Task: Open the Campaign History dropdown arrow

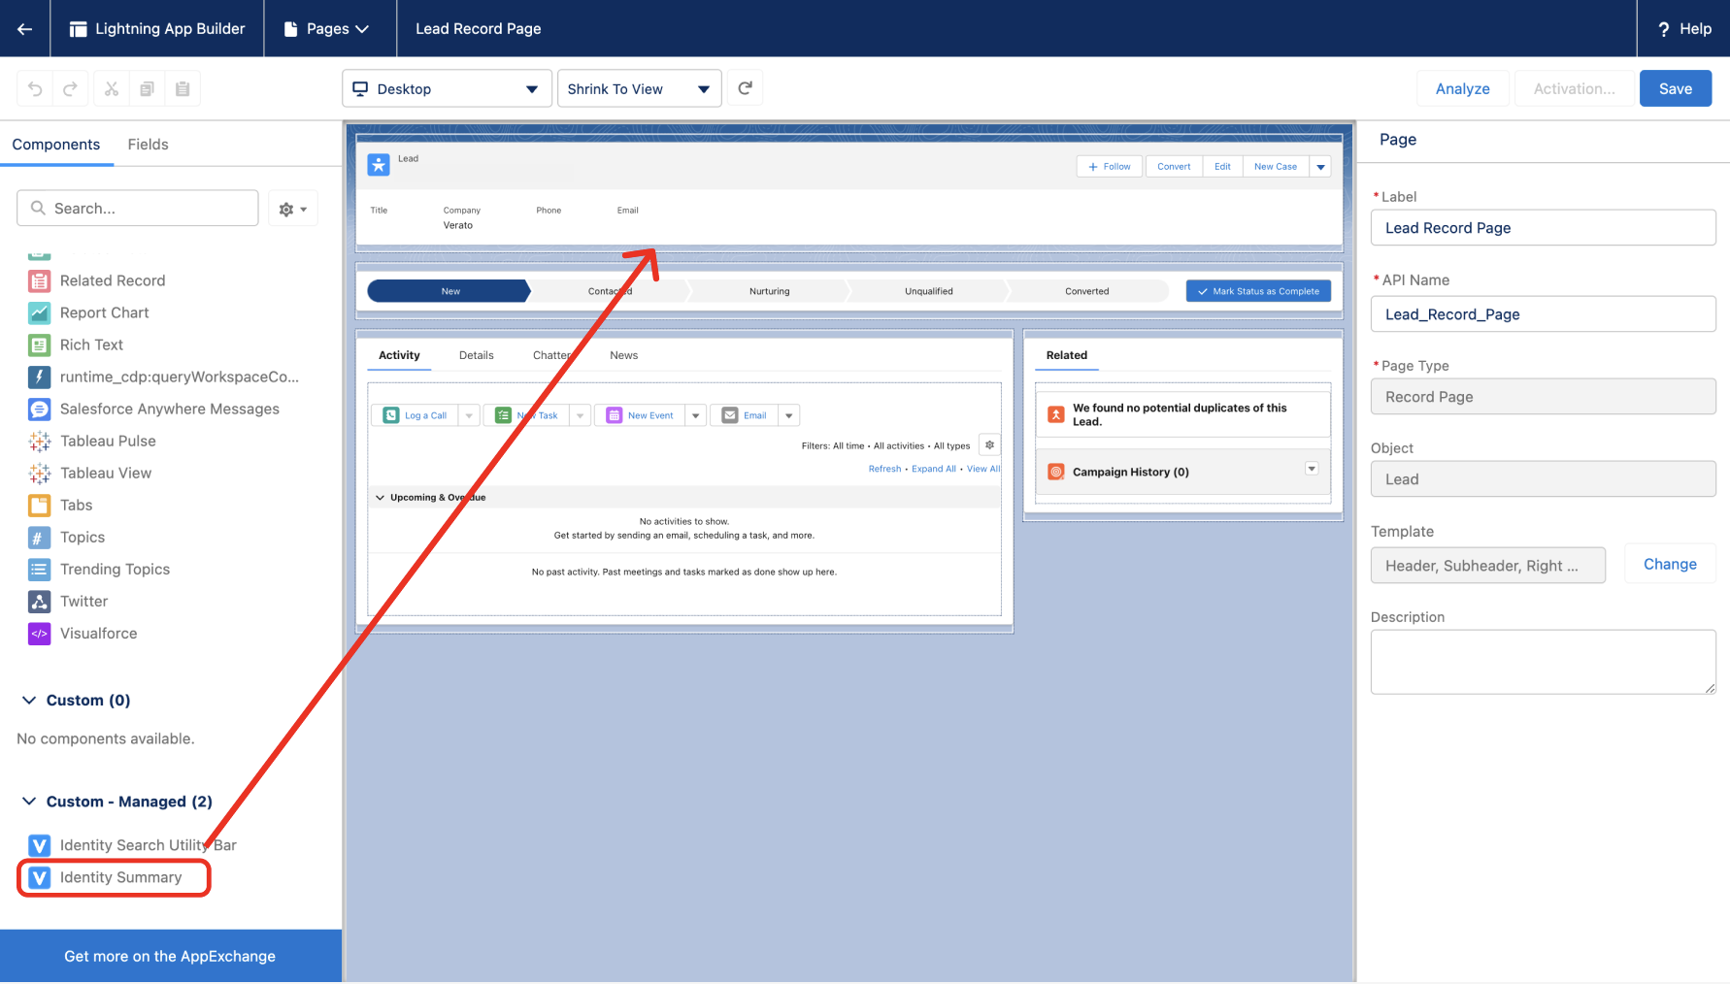Action: (x=1312, y=469)
